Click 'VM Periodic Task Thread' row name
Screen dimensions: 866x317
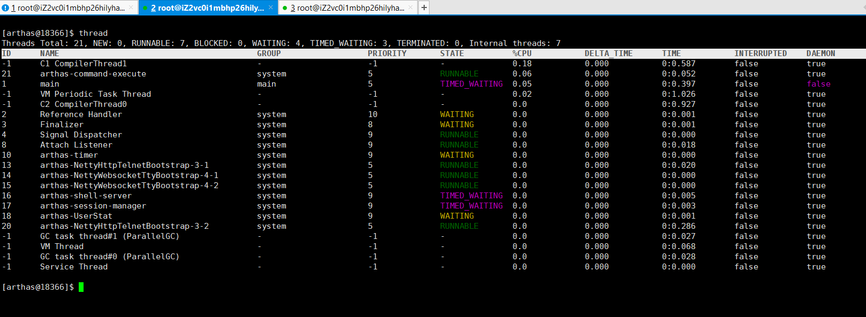point(96,94)
